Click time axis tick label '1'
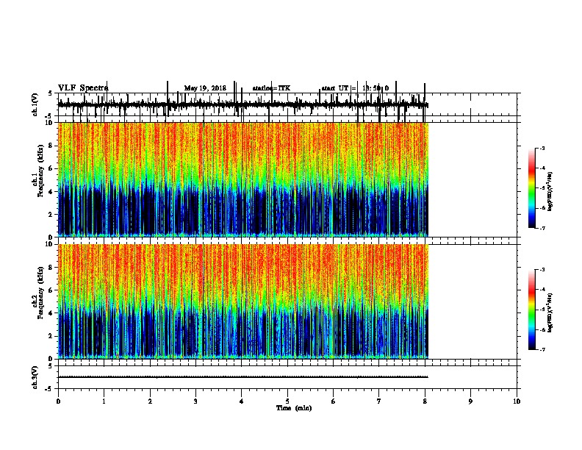Viewport: 582px width, 450px height. point(104,401)
